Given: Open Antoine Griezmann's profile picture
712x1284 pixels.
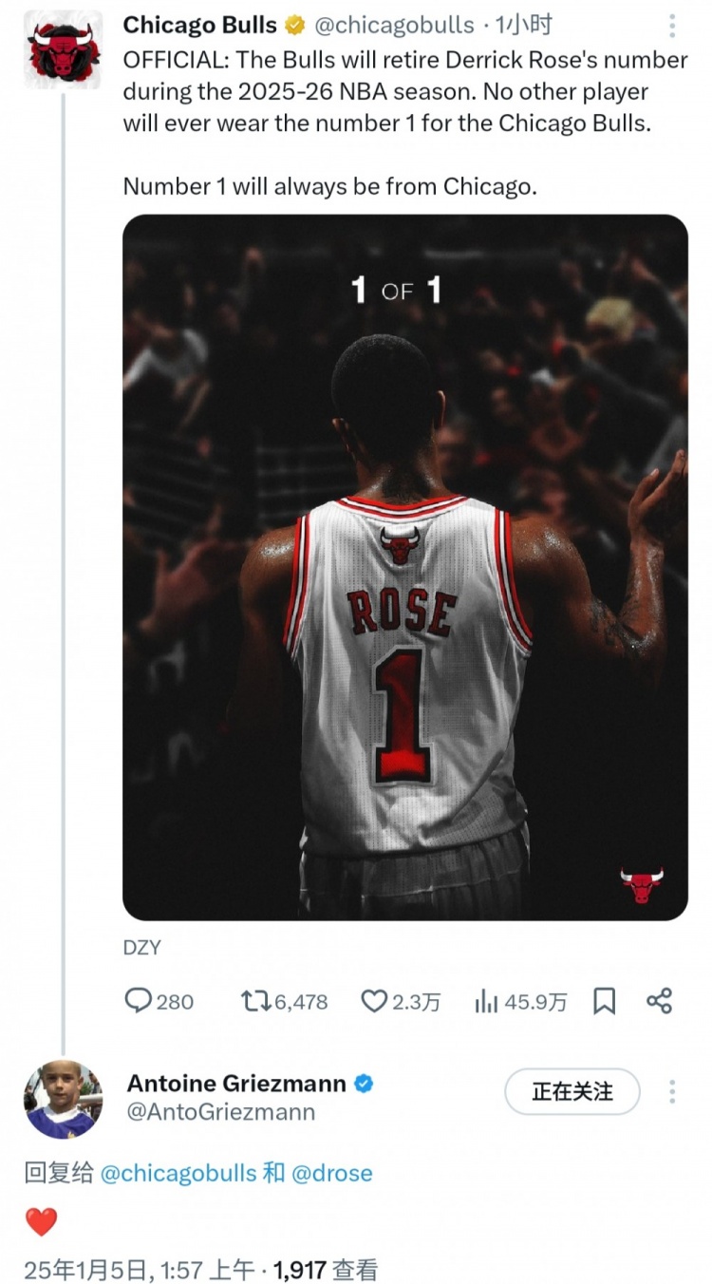Looking at the screenshot, I should tap(63, 1099).
